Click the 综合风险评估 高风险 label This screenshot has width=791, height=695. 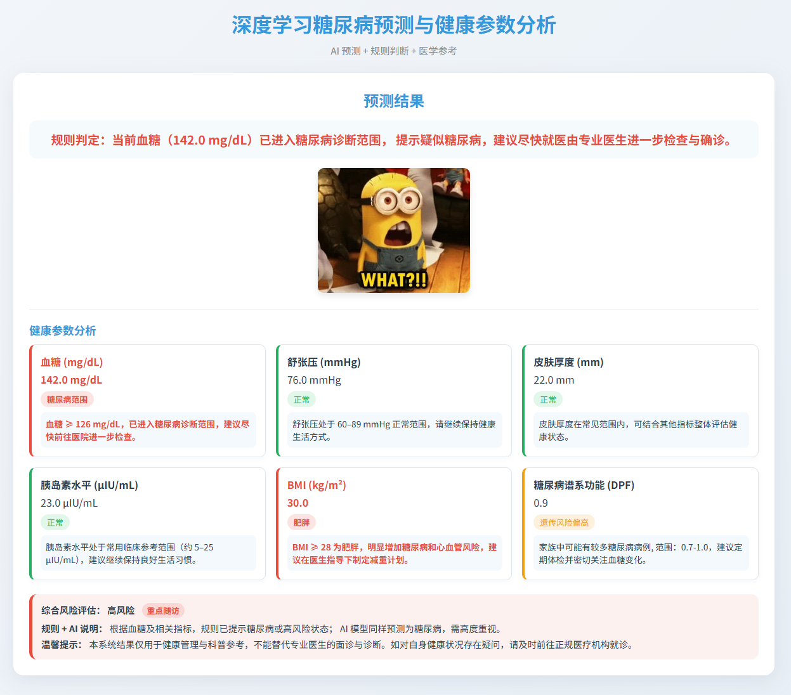88,611
